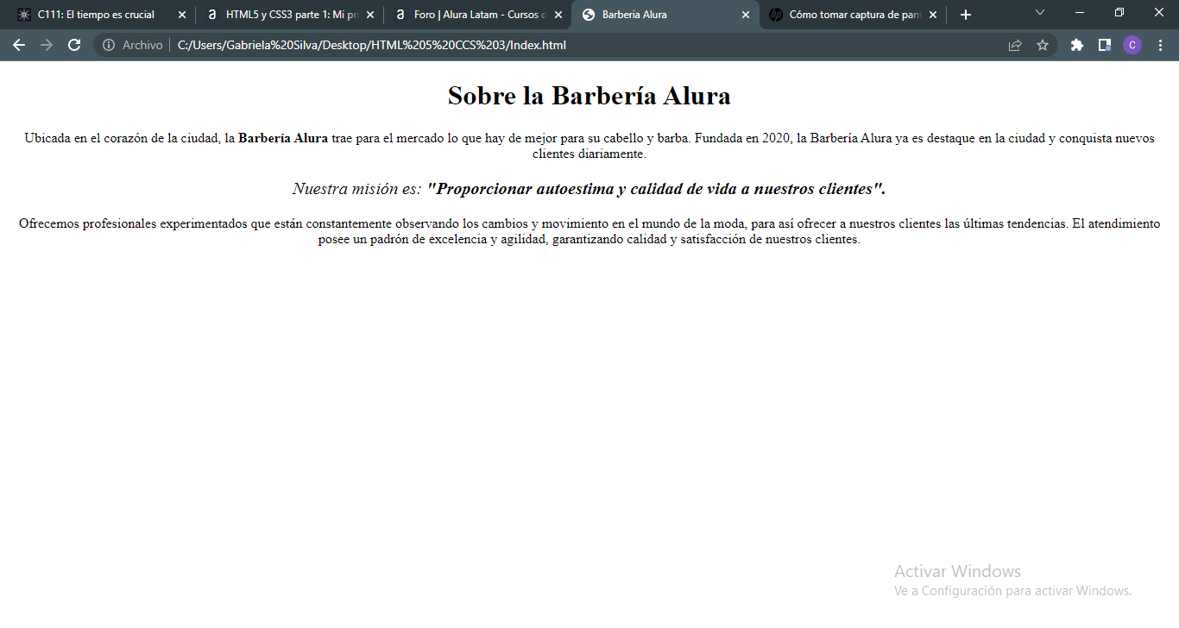Click the italic text Nuestra misión es:

[356, 189]
